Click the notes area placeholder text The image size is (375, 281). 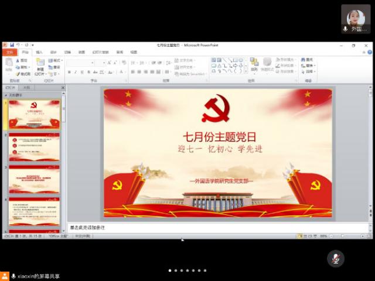click(88, 227)
